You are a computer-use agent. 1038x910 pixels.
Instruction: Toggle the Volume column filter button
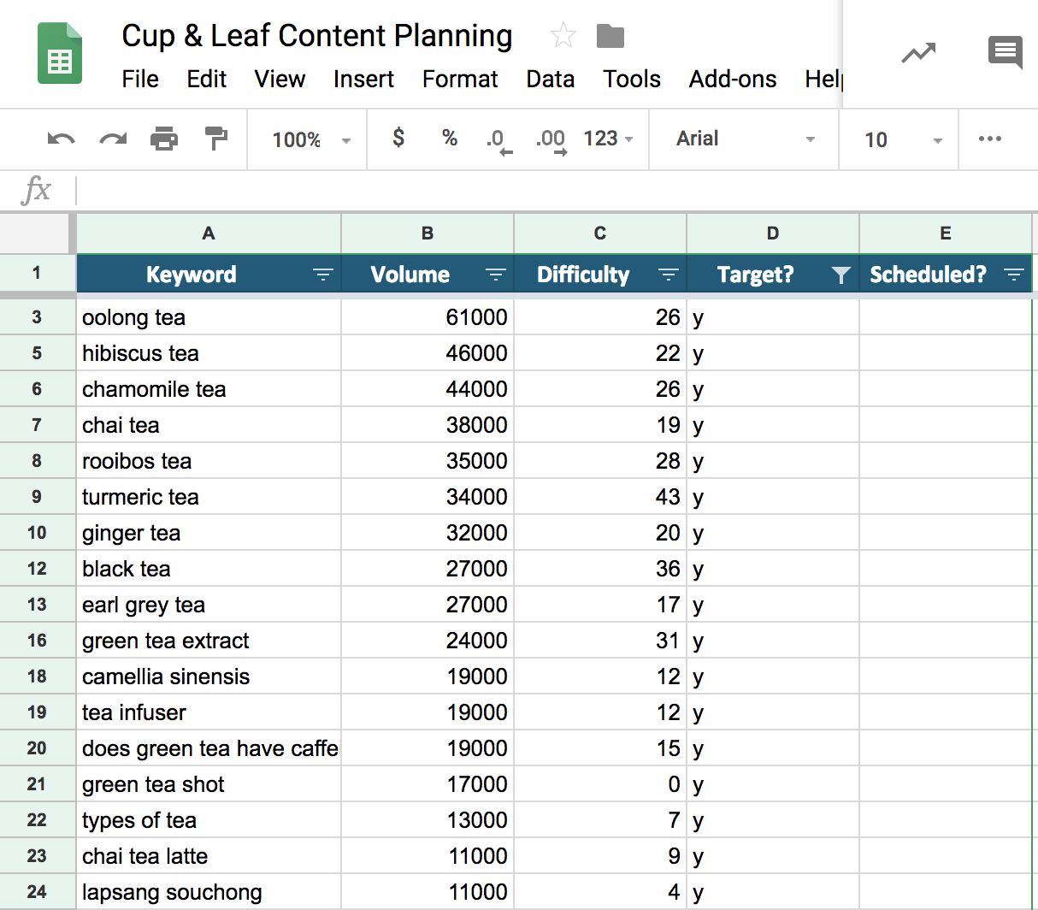495,275
